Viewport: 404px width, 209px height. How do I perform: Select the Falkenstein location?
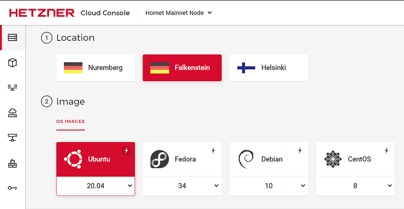pyautogui.click(x=182, y=68)
